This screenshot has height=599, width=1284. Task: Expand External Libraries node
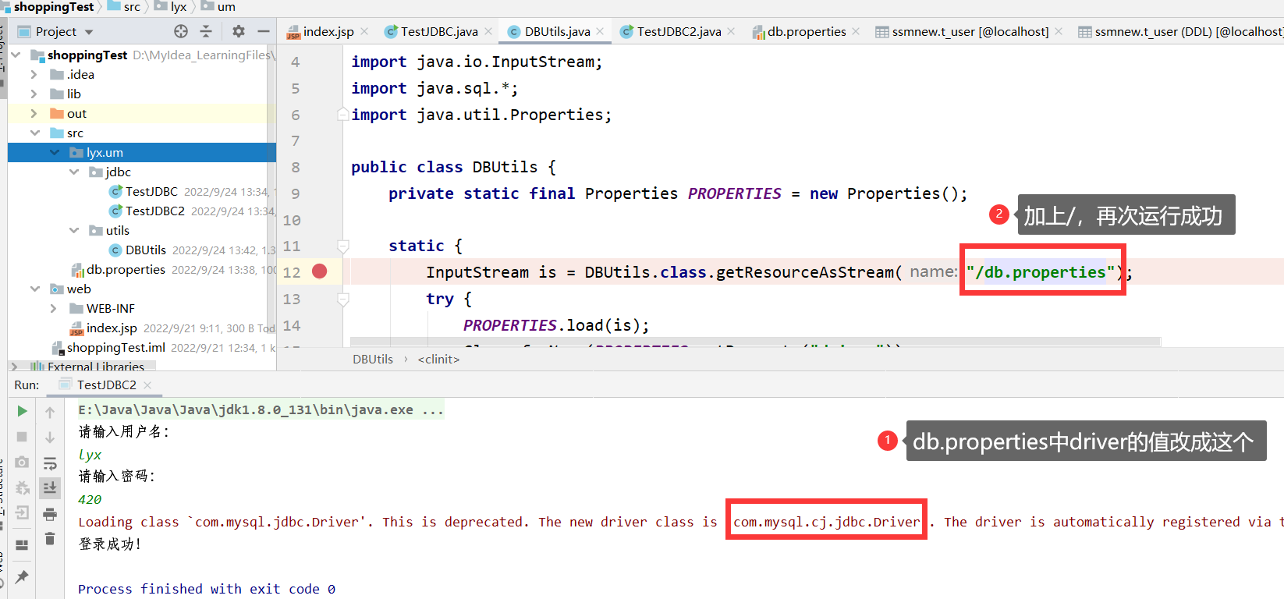tap(14, 366)
